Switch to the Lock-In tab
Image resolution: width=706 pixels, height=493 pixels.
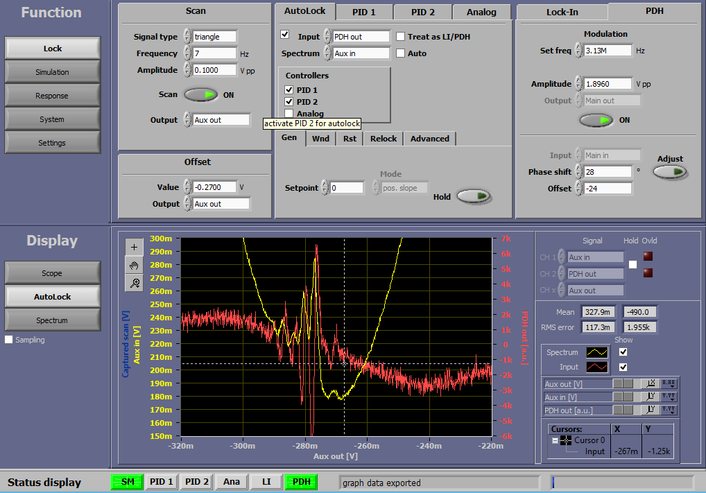coord(562,12)
